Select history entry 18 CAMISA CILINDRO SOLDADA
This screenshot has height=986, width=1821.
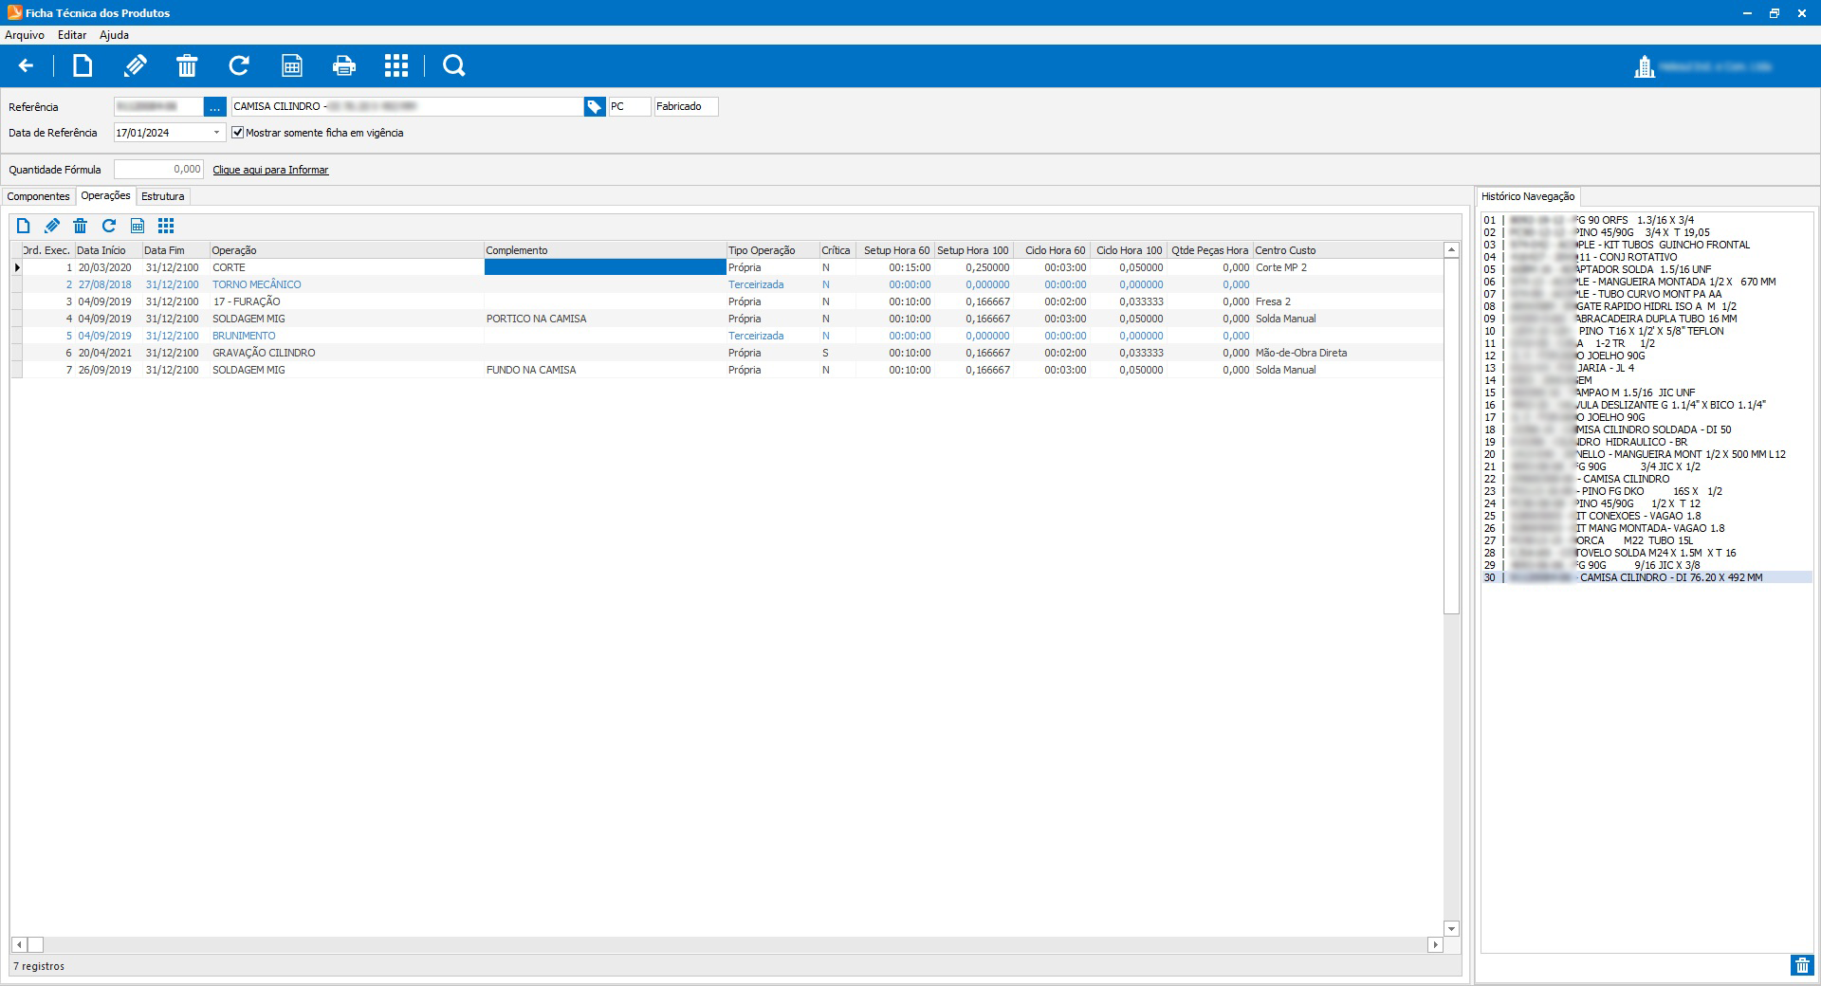1646,429
